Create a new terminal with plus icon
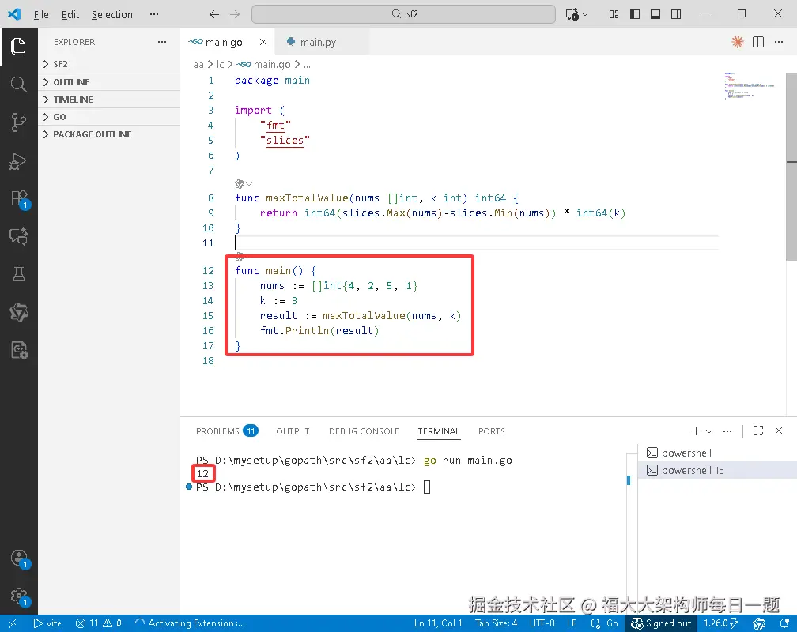797x632 pixels. [696, 431]
